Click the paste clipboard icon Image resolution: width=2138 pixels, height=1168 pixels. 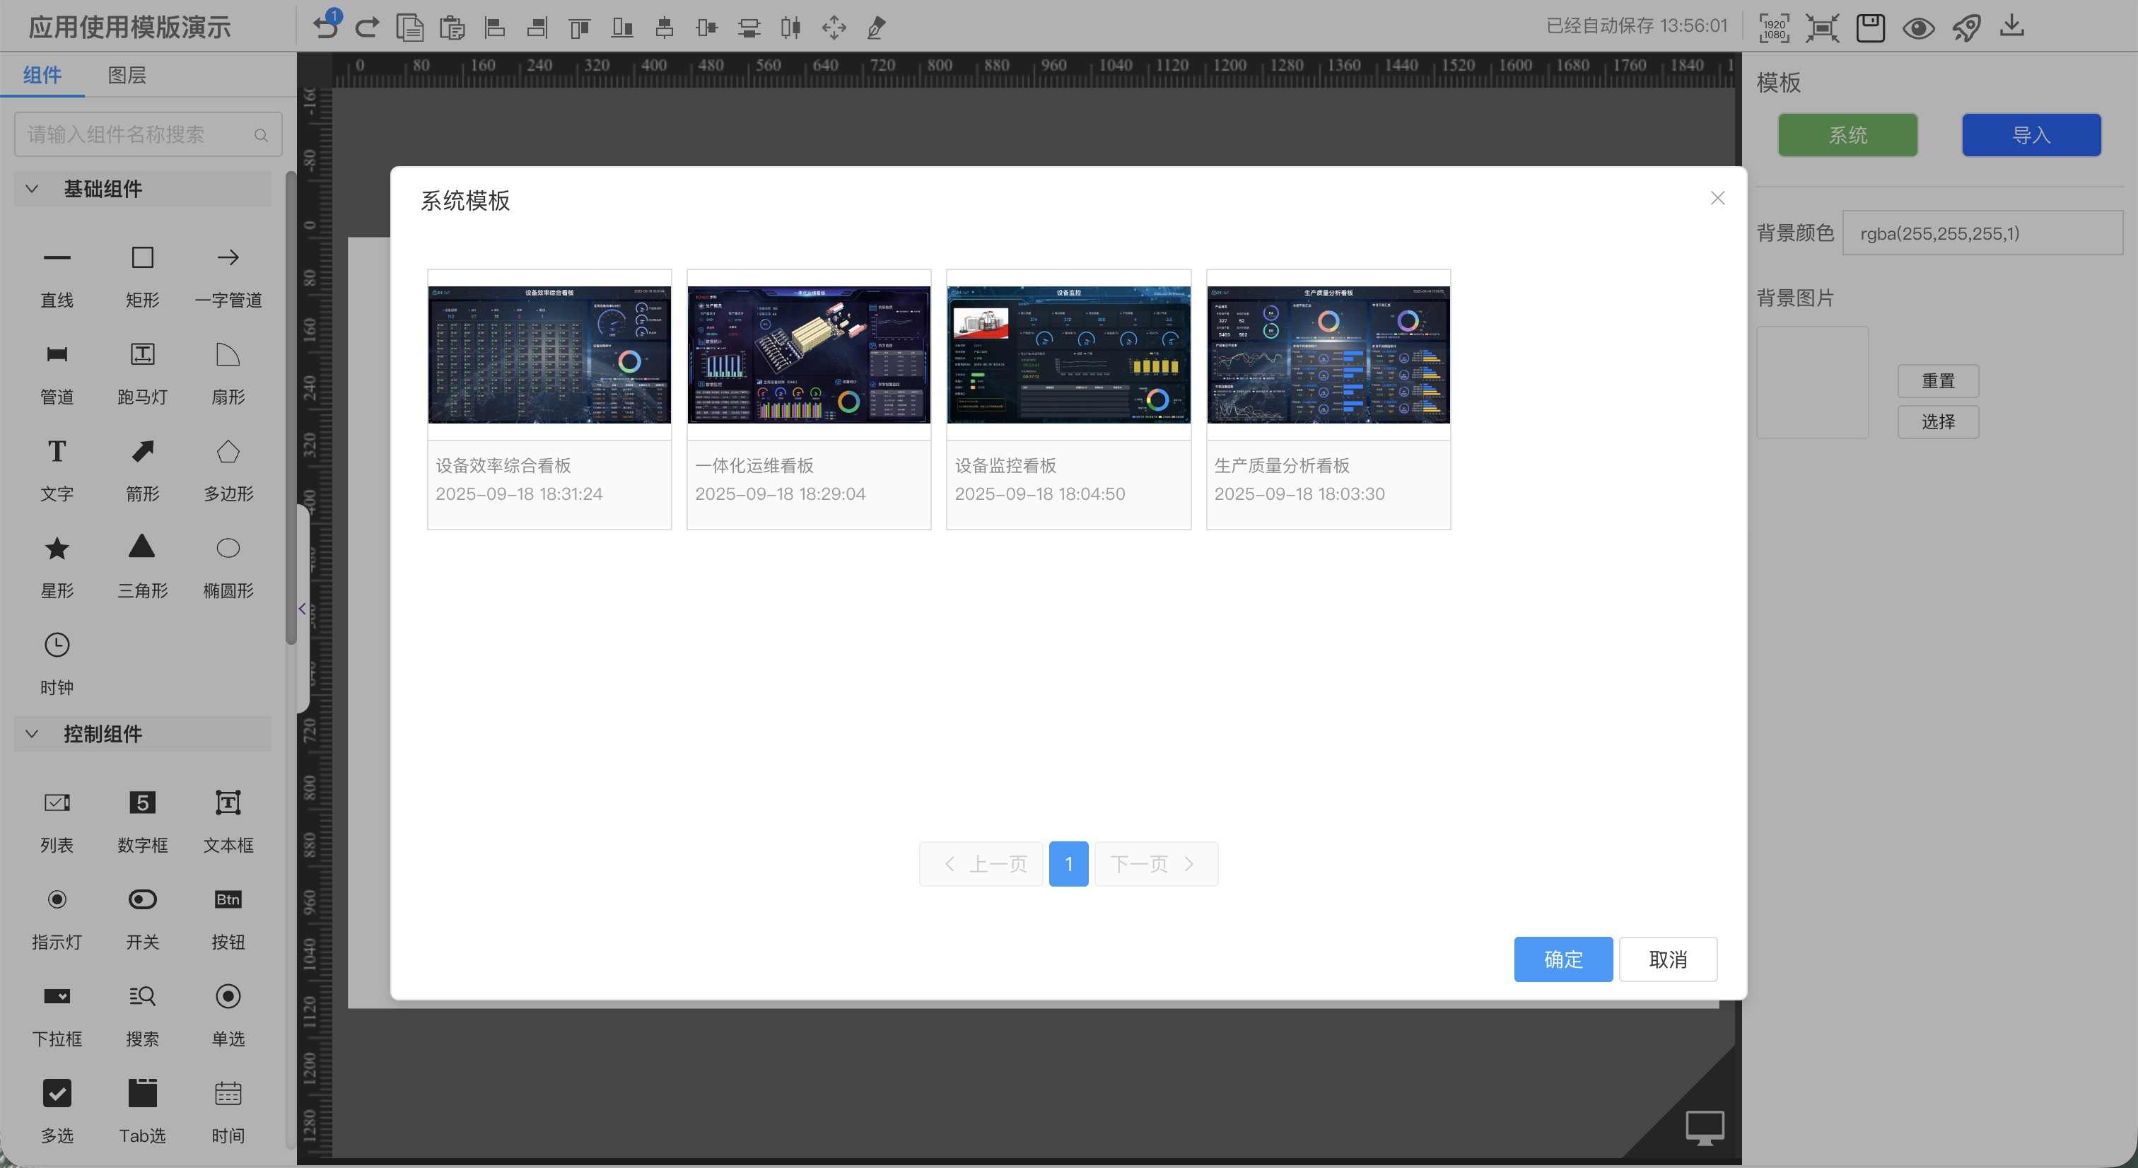(x=452, y=28)
